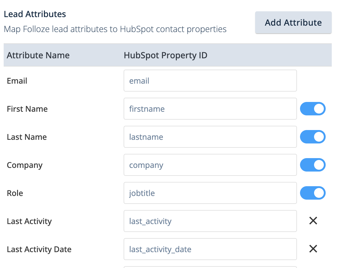
Task: Switch off the Role attribute toggle
Action: click(x=313, y=193)
